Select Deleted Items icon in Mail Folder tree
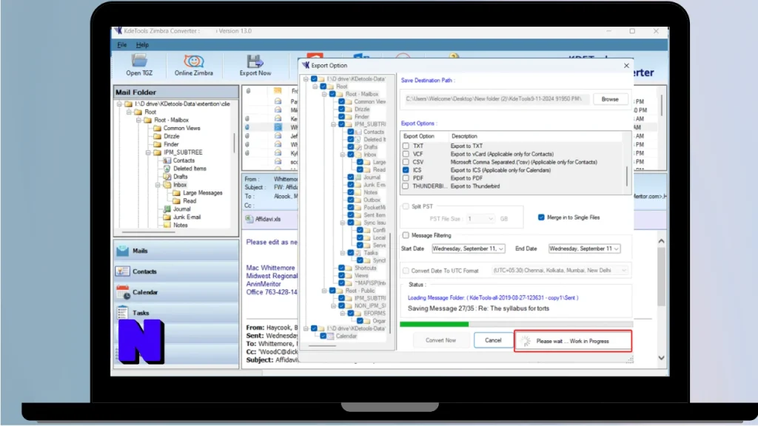The height and width of the screenshot is (426, 758). click(x=167, y=169)
